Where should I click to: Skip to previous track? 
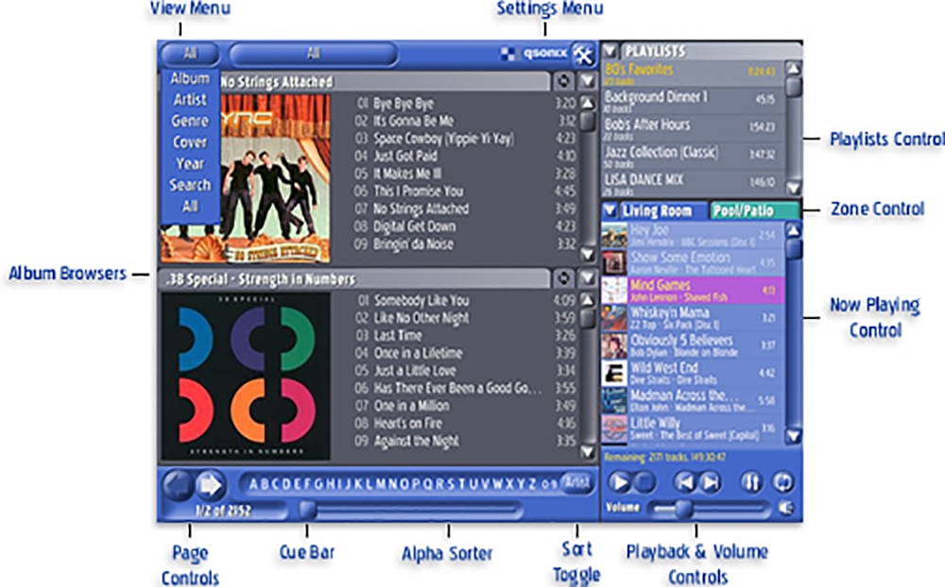pyautogui.click(x=684, y=482)
